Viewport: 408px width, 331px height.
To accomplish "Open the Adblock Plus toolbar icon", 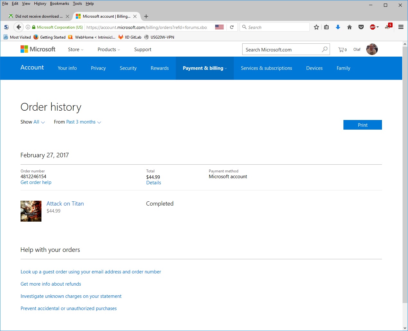I will [373, 27].
